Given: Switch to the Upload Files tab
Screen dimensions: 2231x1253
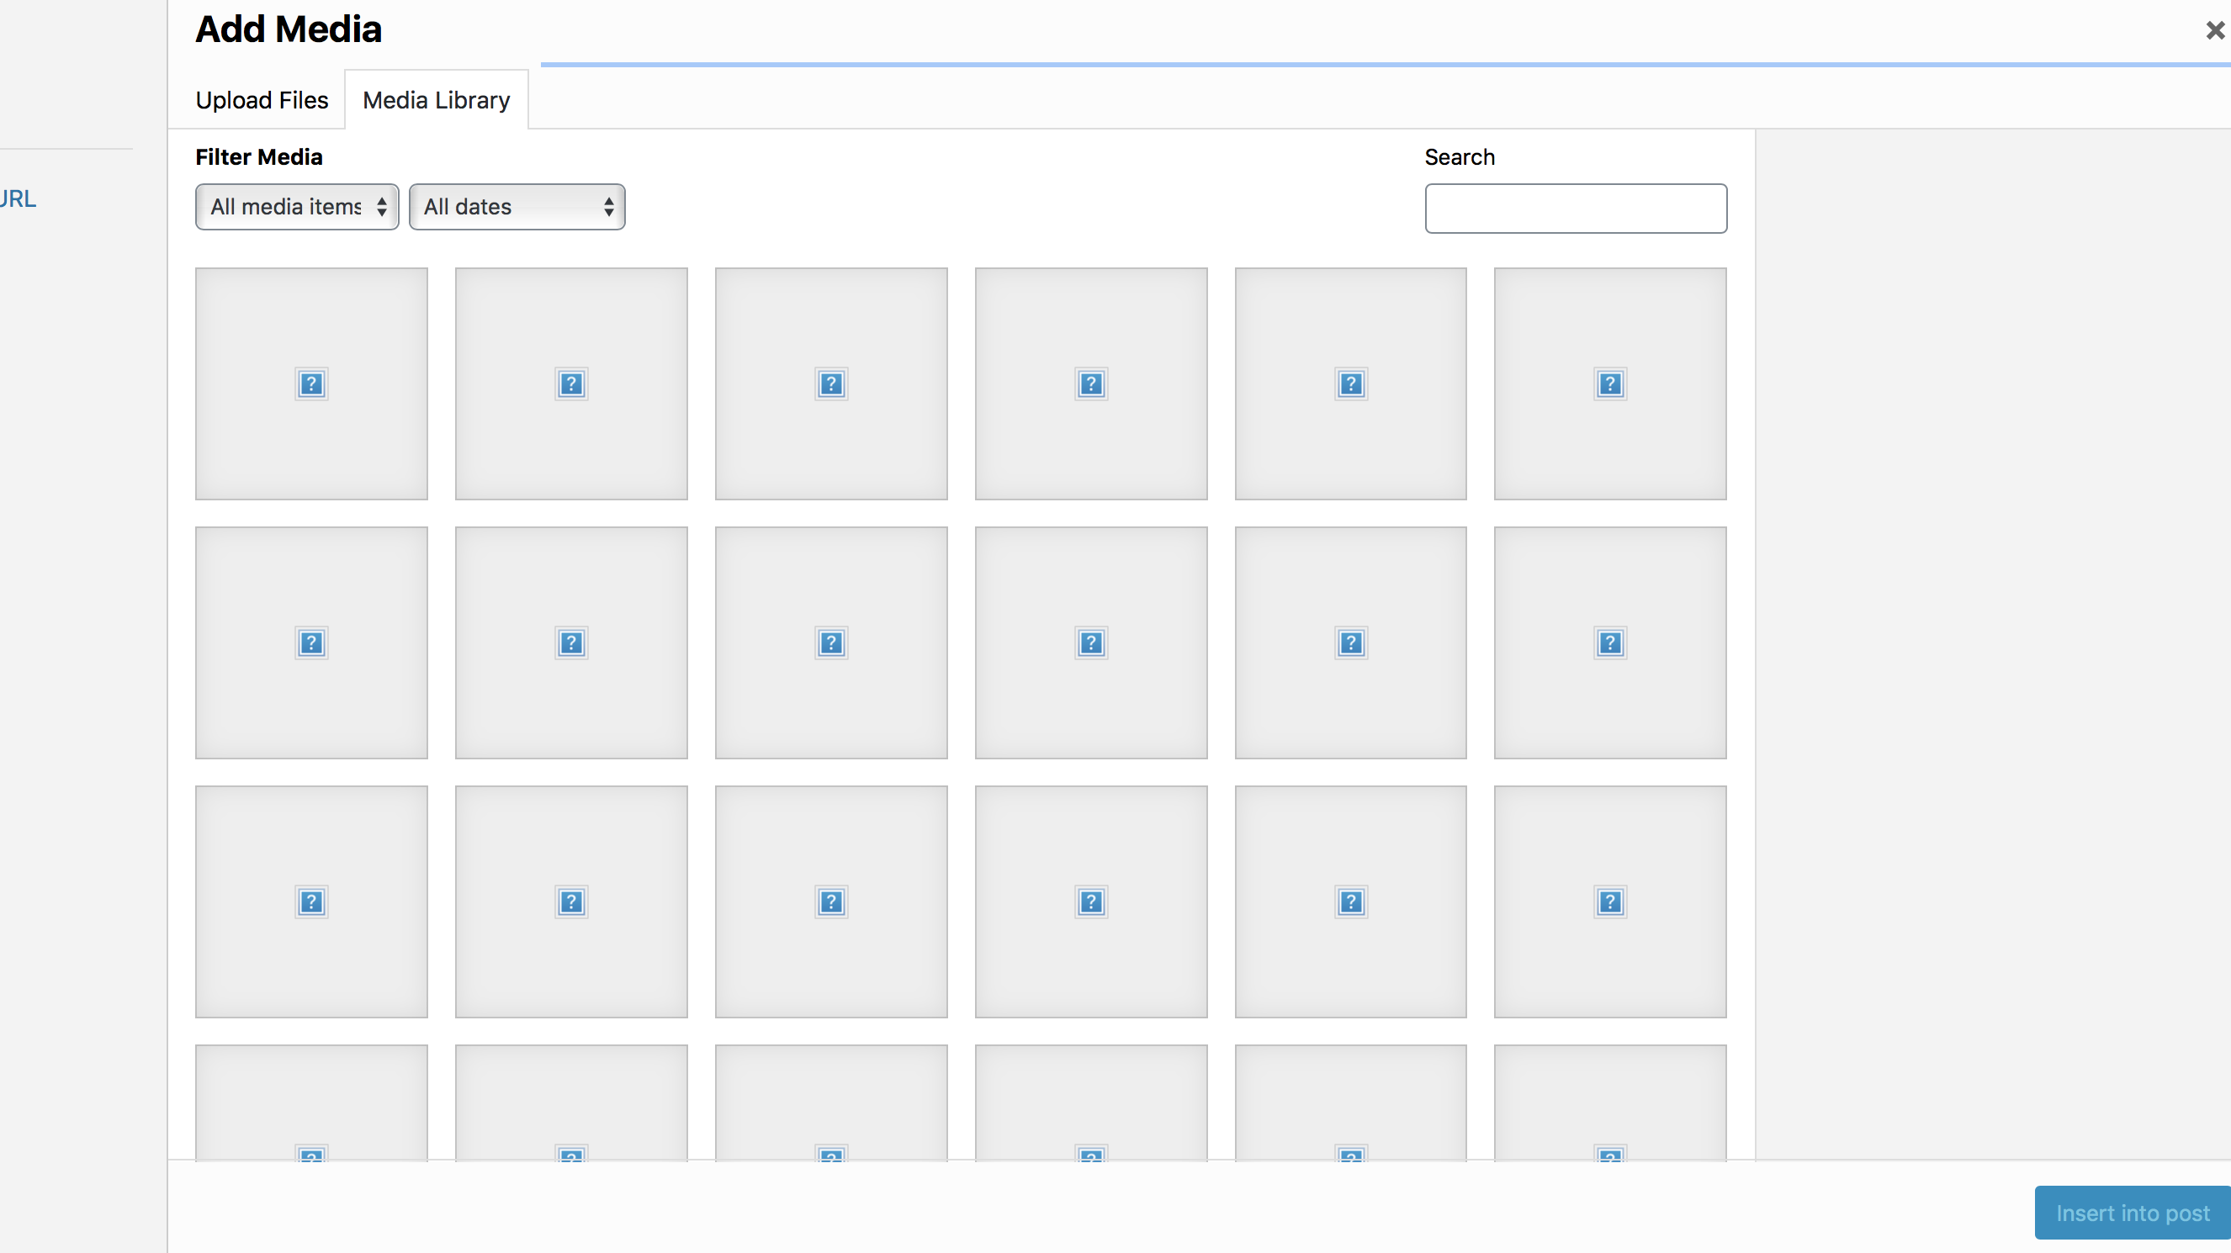Looking at the screenshot, I should click(x=262, y=100).
